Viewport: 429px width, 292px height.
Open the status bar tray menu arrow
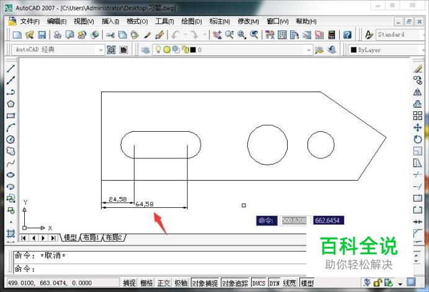point(400,284)
